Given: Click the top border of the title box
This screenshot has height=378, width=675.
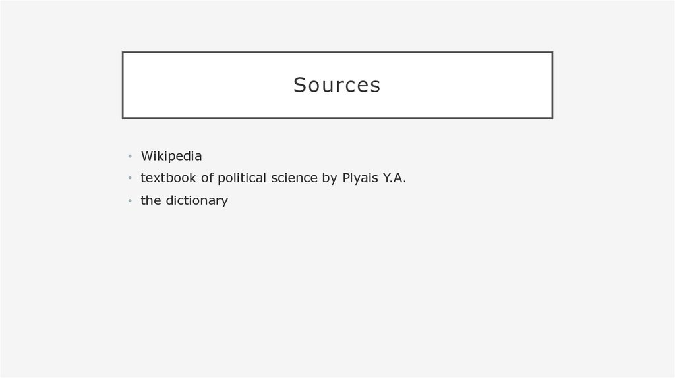Looking at the screenshot, I should (337, 53).
